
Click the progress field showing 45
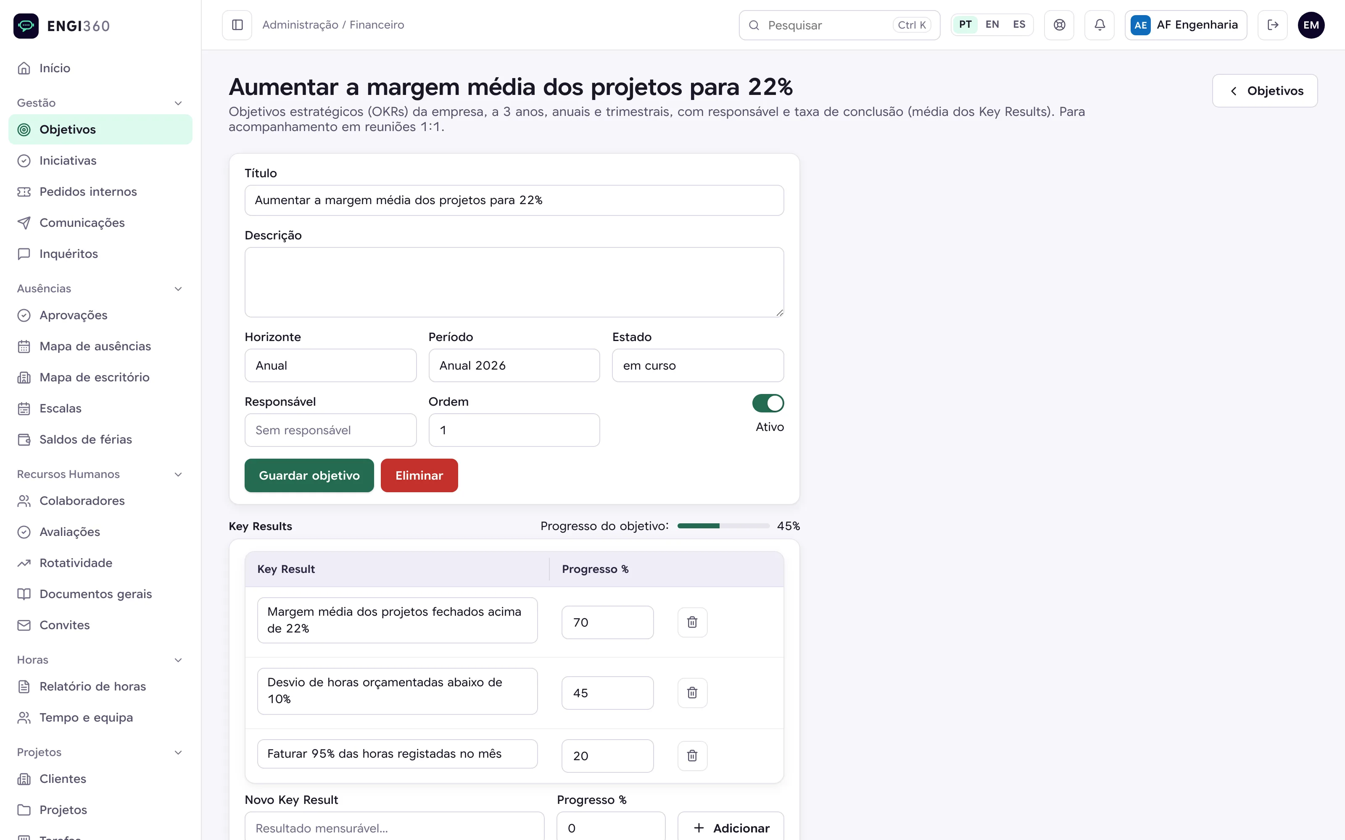tap(607, 693)
